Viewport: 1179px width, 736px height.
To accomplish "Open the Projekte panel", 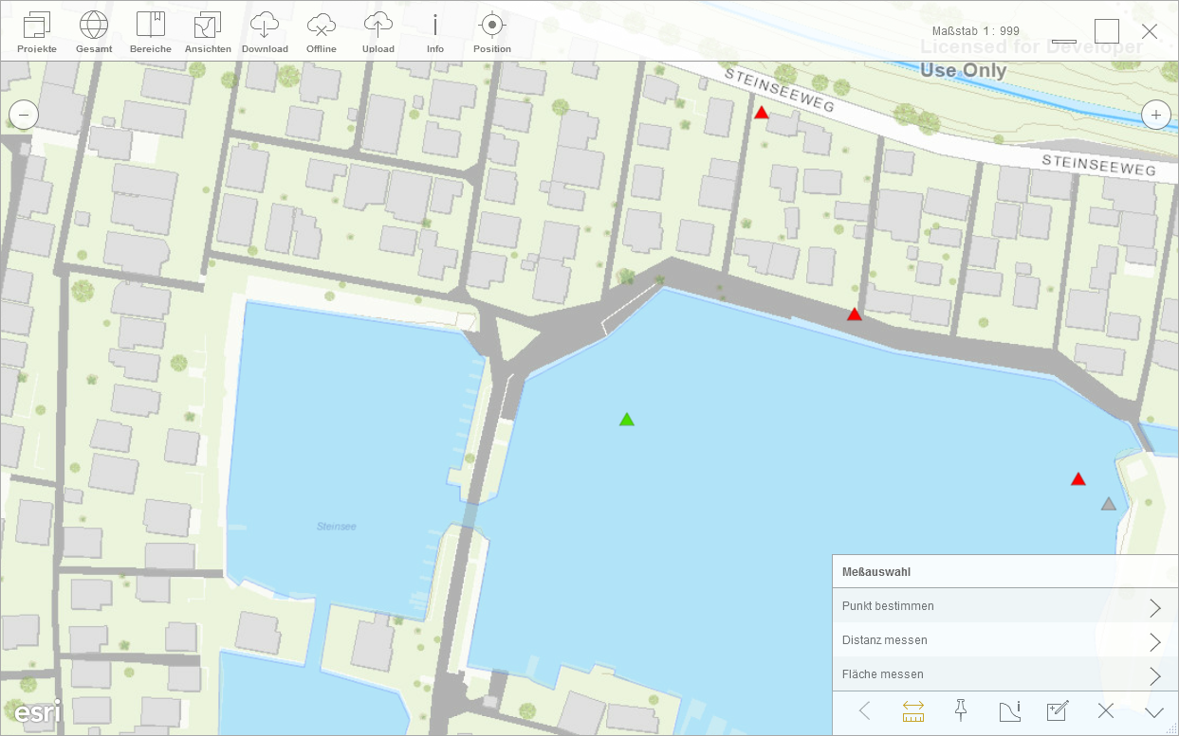I will pyautogui.click(x=37, y=31).
